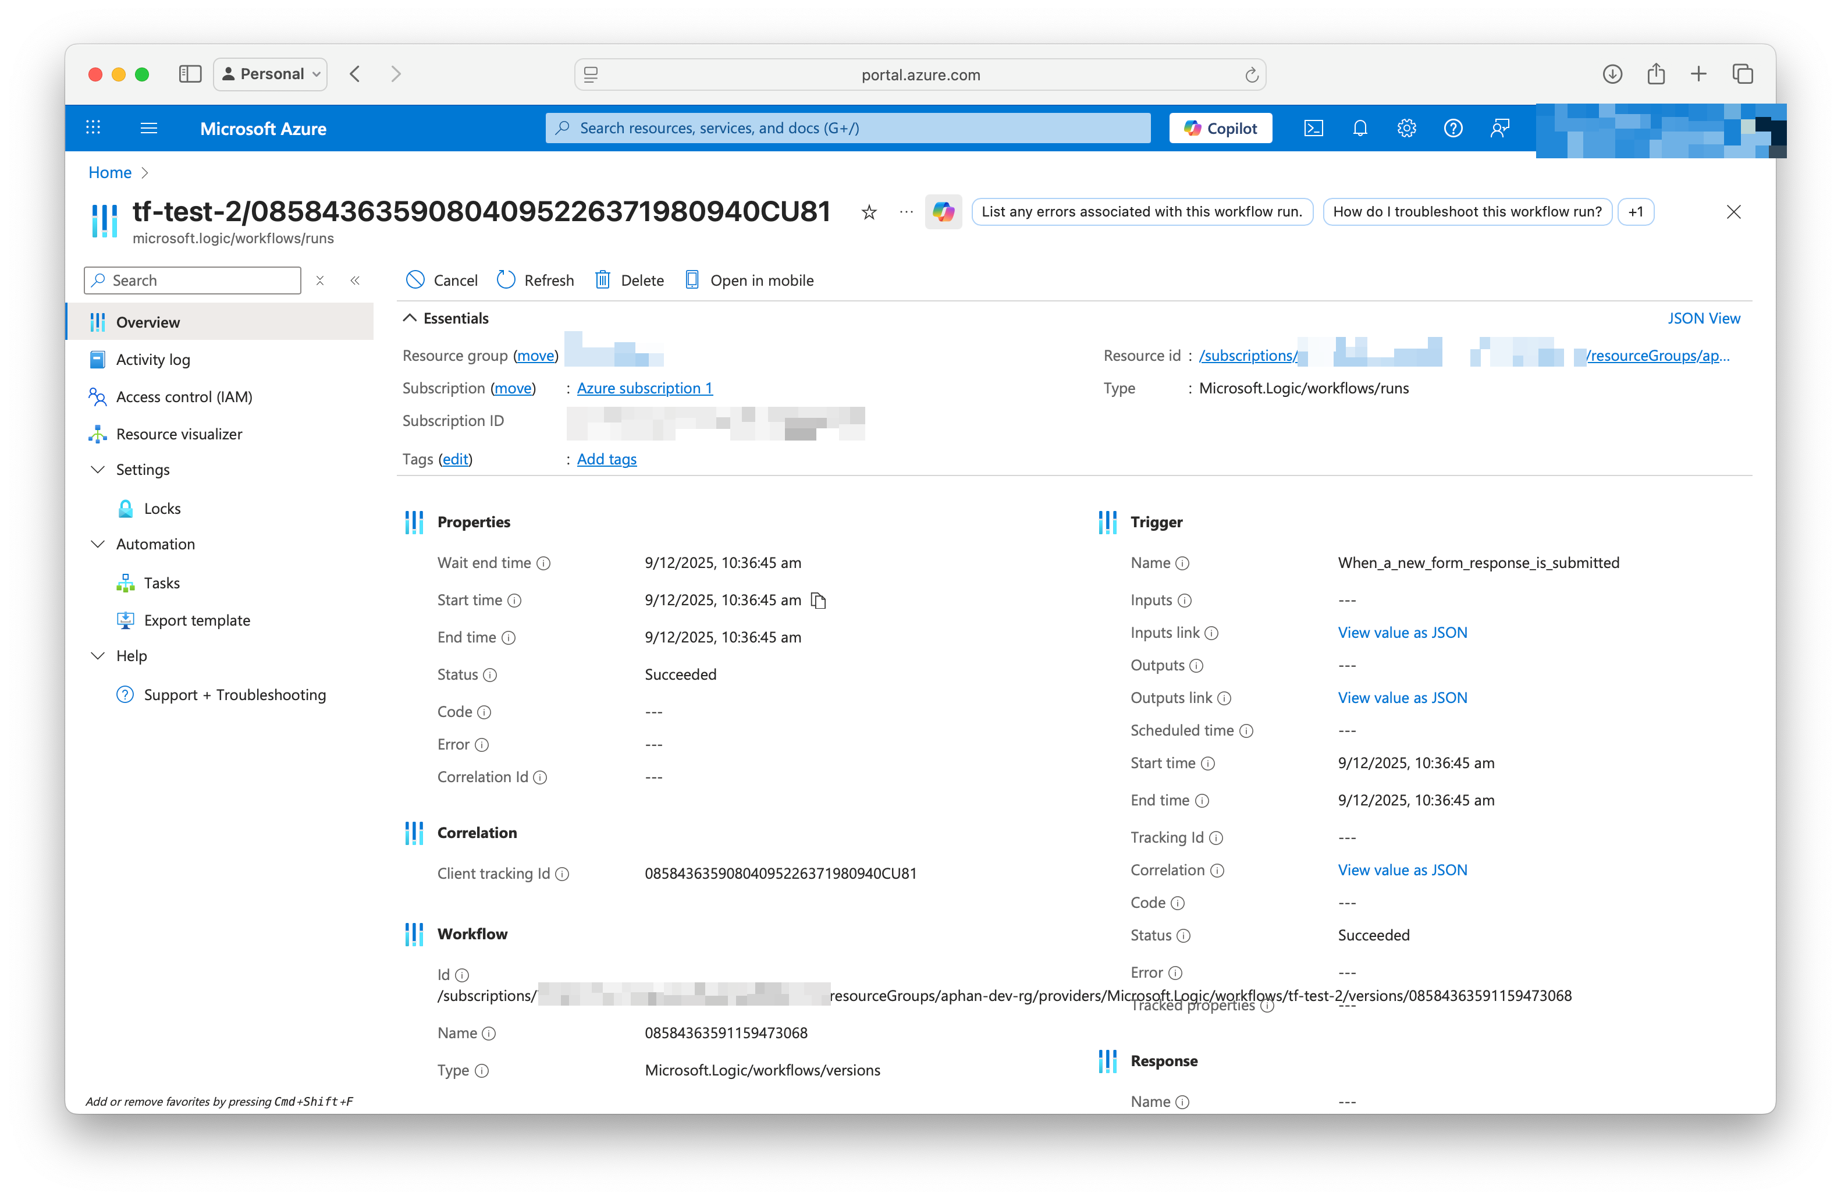Click the Refresh button
1841x1200 pixels.
[535, 280]
